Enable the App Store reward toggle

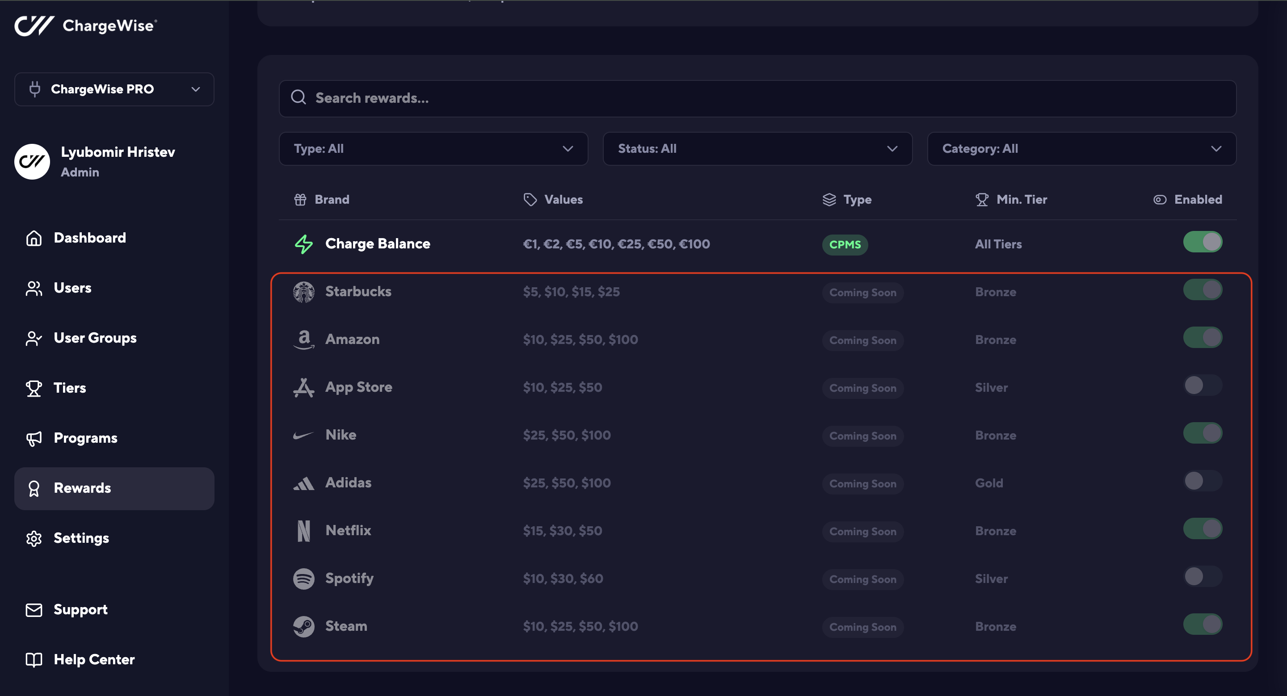pos(1202,386)
